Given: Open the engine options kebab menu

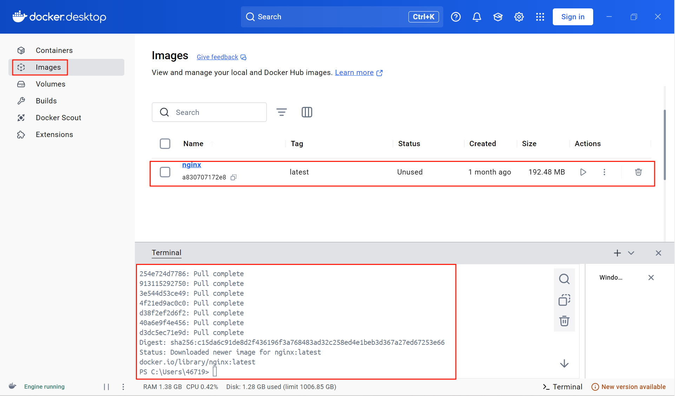Looking at the screenshot, I should click(x=123, y=387).
